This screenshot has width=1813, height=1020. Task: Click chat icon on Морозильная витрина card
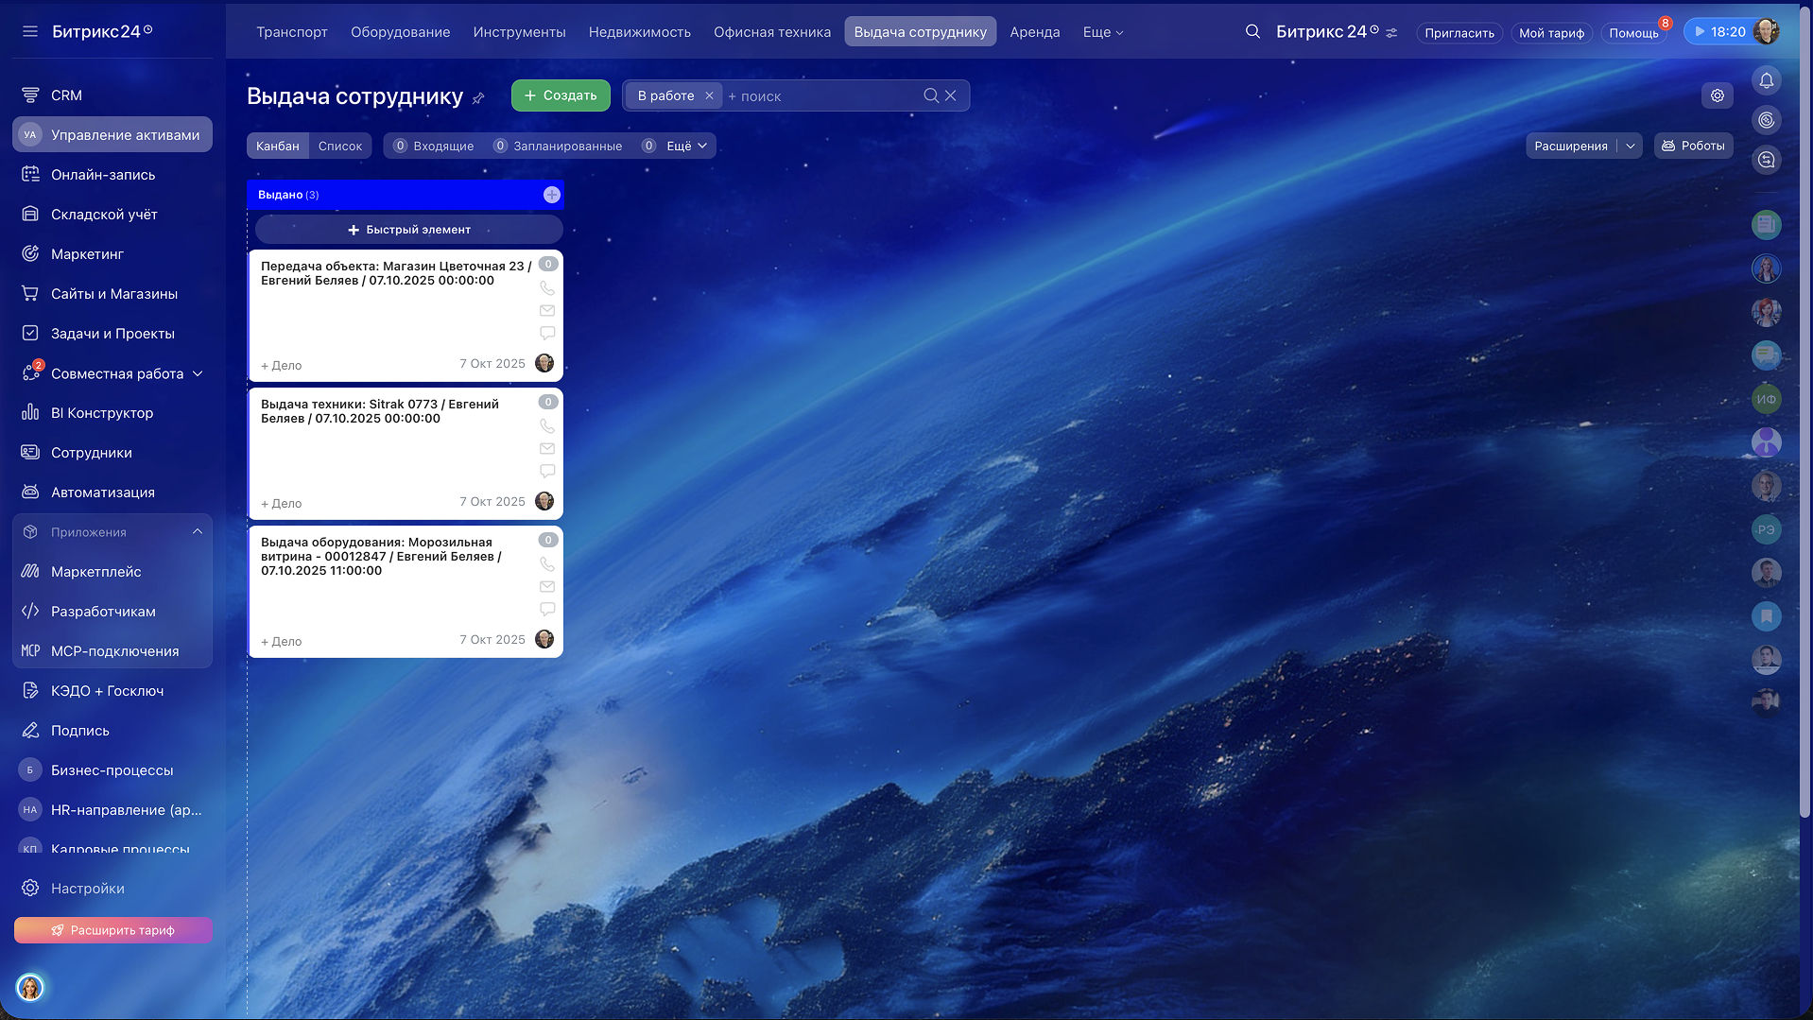[x=547, y=609]
